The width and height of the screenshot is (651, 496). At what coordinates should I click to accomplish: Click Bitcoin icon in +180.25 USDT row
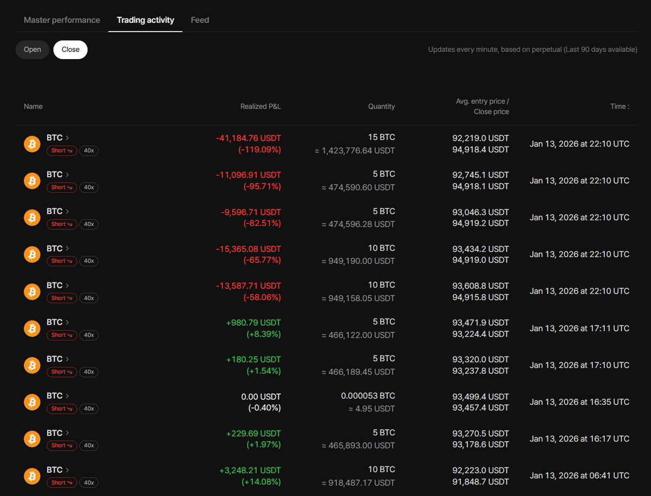coord(32,365)
